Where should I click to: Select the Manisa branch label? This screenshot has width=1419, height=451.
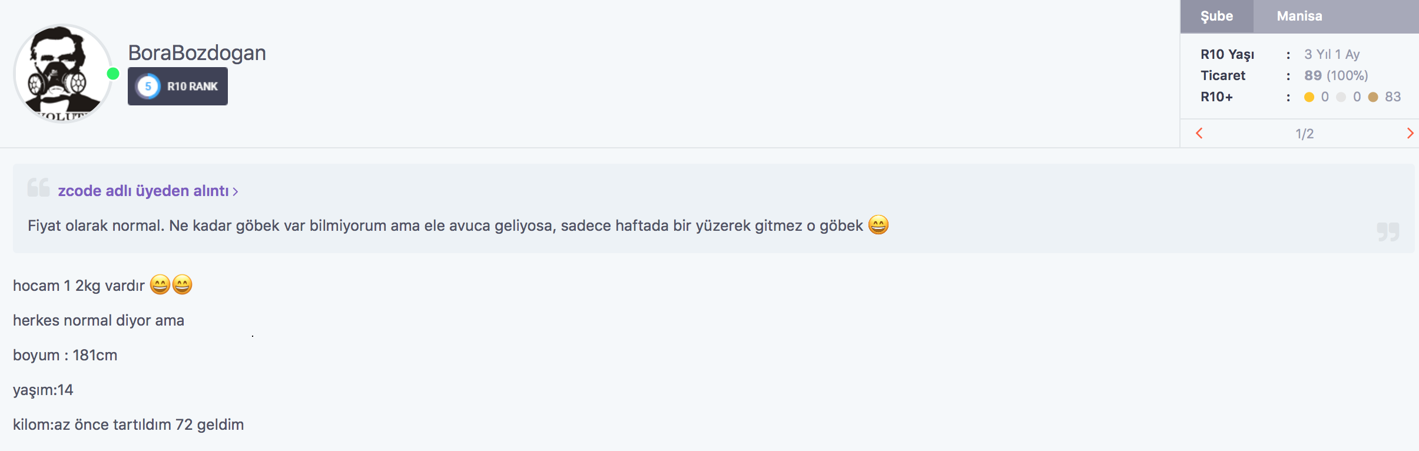click(1299, 16)
